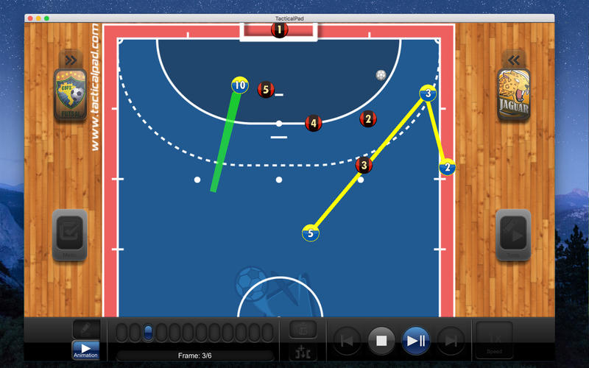Click the Frame: 3/6 progress bar
The width and height of the screenshot is (589, 368).
(x=195, y=355)
